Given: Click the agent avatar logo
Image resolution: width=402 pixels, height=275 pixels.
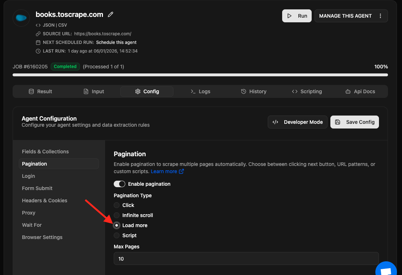Looking at the screenshot, I should tap(21, 18).
